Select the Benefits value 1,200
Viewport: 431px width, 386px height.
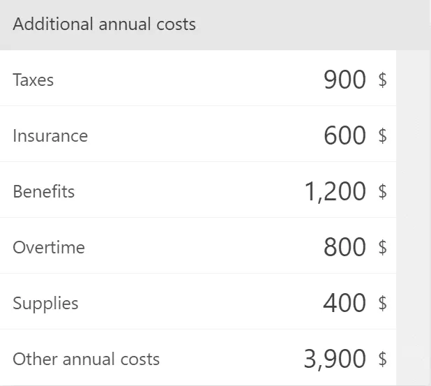(335, 191)
